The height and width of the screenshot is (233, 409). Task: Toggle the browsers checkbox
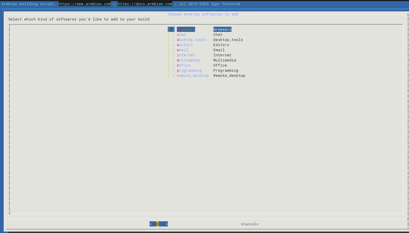coord(171,30)
